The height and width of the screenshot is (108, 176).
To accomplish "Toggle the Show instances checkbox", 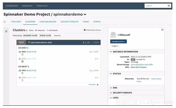I will pyautogui.click(x=36, y=30).
